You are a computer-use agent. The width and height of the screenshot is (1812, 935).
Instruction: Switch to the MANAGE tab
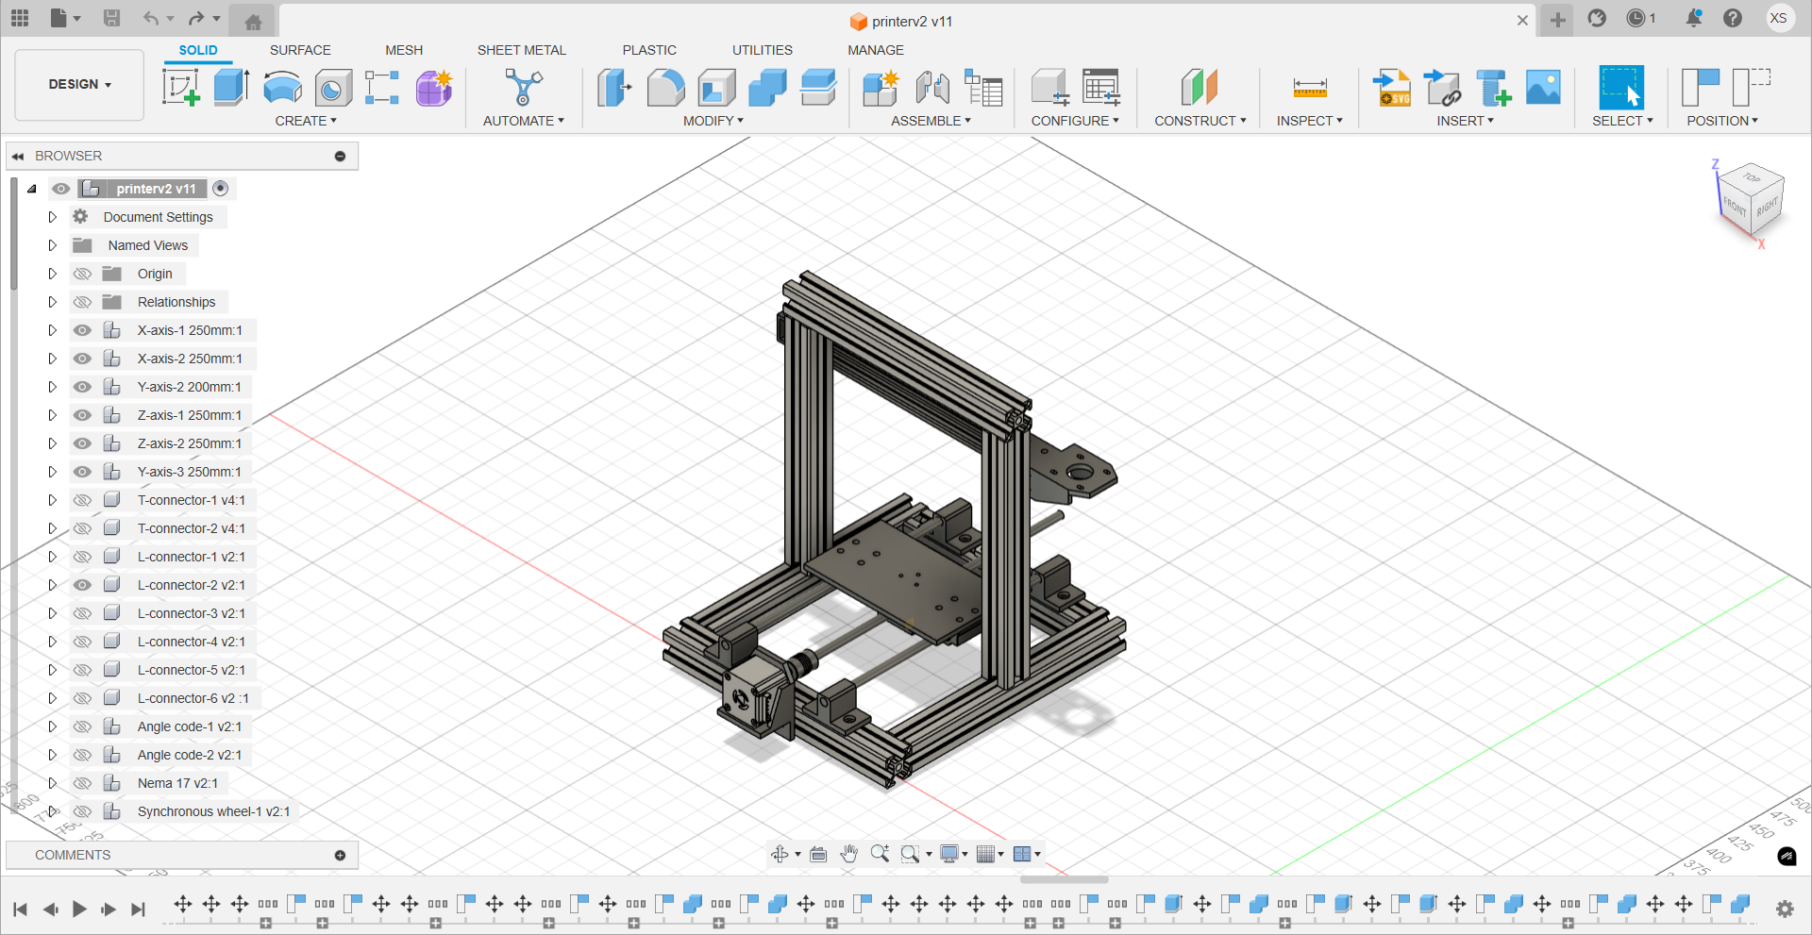tap(876, 50)
